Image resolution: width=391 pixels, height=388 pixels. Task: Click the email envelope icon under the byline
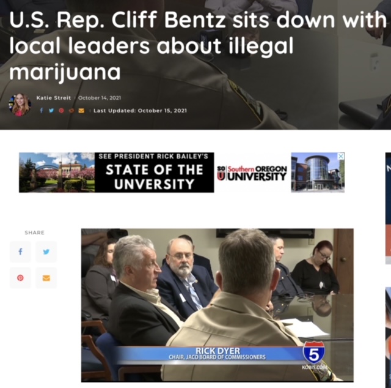coord(81,110)
